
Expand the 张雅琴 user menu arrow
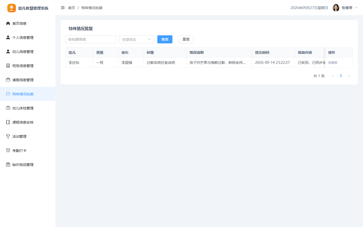pyautogui.click(x=356, y=8)
